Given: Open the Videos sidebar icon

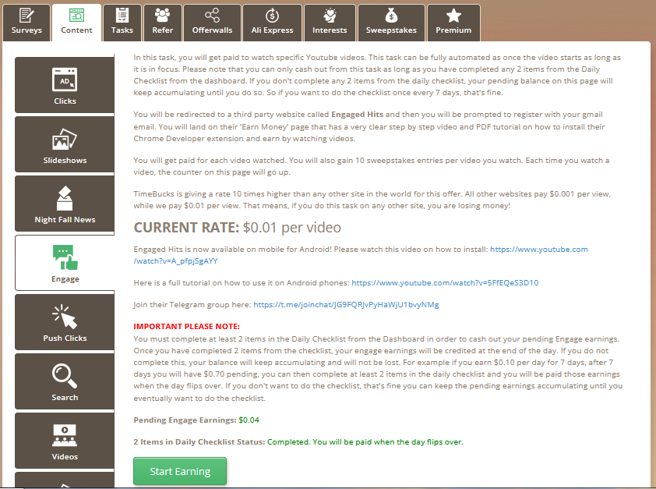Looking at the screenshot, I should [65, 434].
